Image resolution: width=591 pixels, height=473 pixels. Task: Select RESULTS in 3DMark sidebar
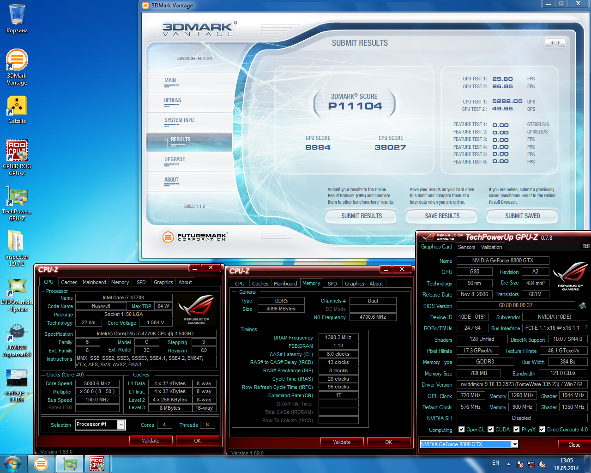(189, 142)
